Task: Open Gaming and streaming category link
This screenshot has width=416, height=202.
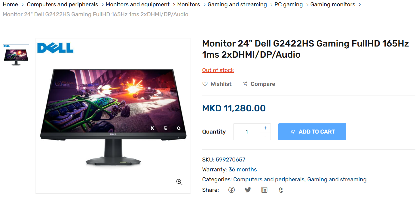Action: click(337, 179)
